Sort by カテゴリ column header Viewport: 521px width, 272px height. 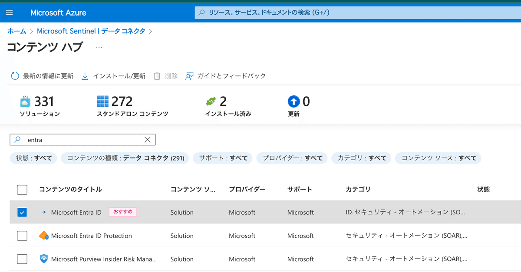(358, 190)
